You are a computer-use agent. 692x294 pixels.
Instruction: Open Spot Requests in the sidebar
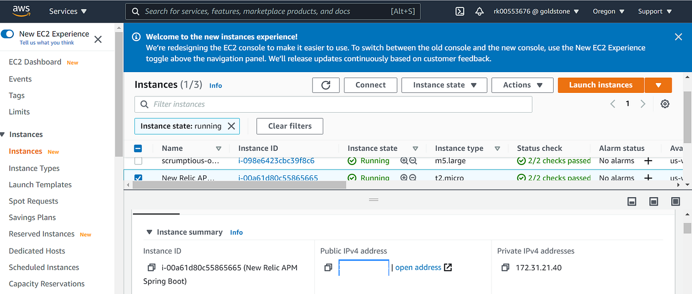coord(34,201)
